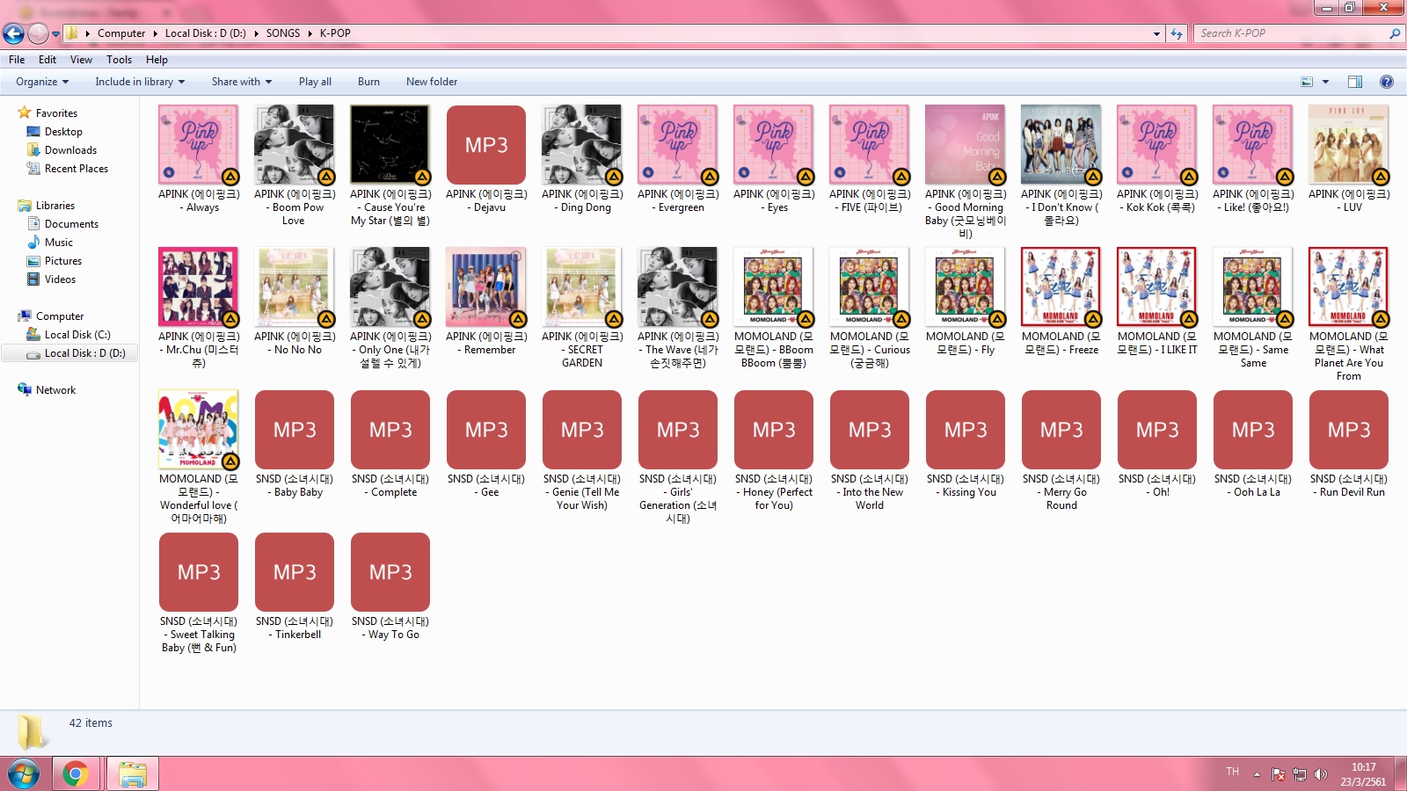The image size is (1407, 791).
Task: Open the Action Center flag icon
Action: click(x=1279, y=774)
